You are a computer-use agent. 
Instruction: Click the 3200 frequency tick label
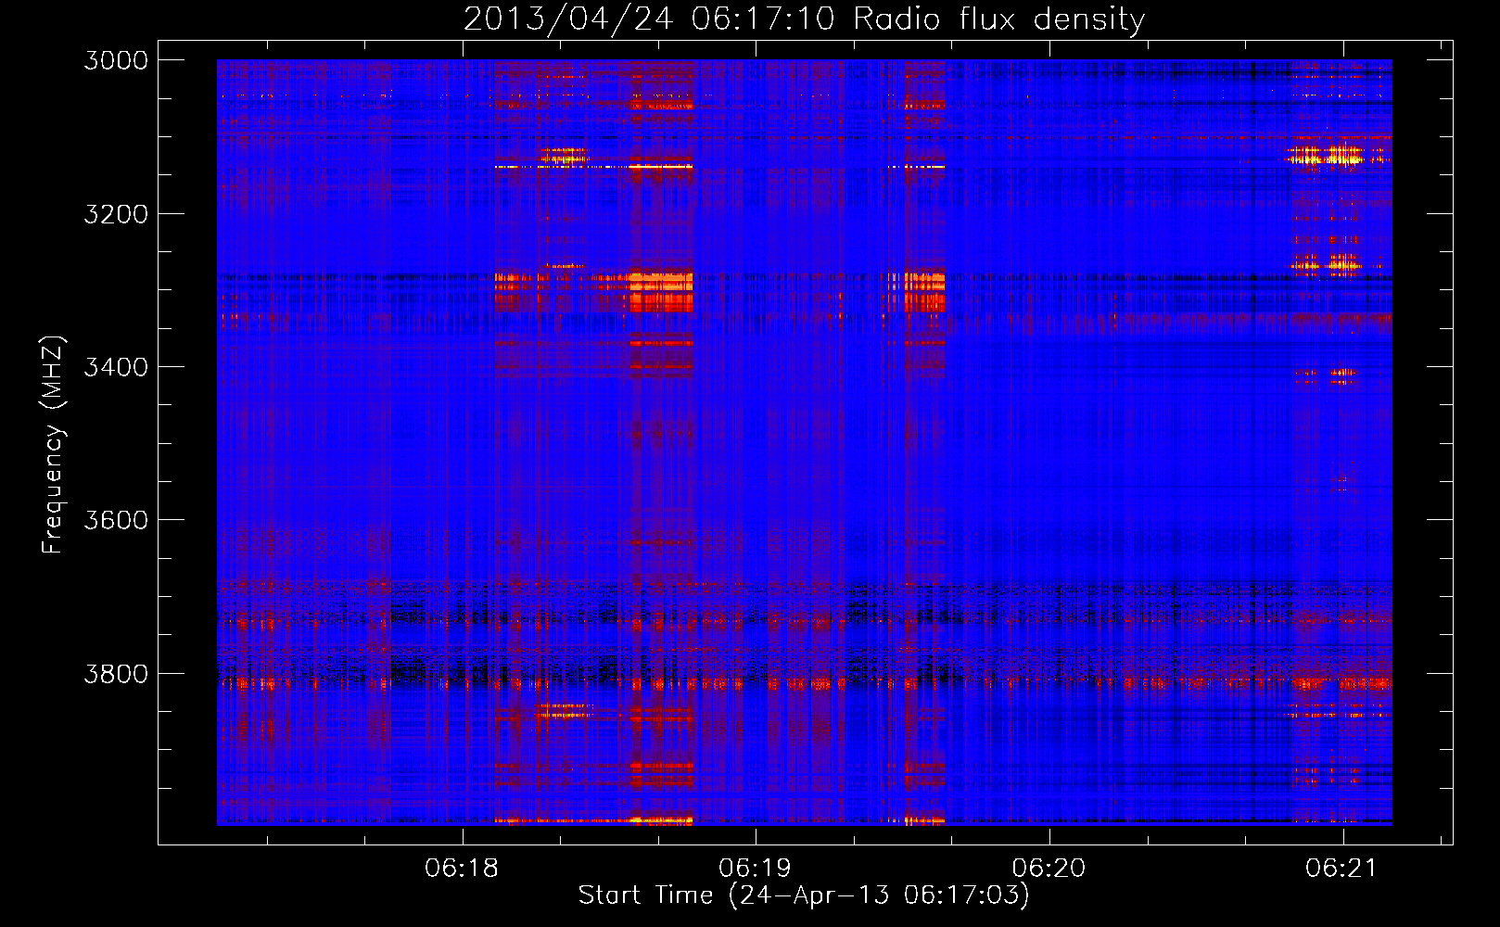pos(116,214)
